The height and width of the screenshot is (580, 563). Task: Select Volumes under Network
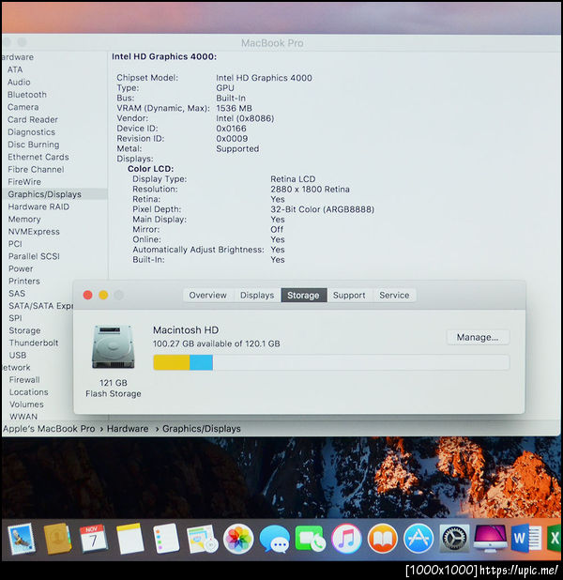click(26, 404)
